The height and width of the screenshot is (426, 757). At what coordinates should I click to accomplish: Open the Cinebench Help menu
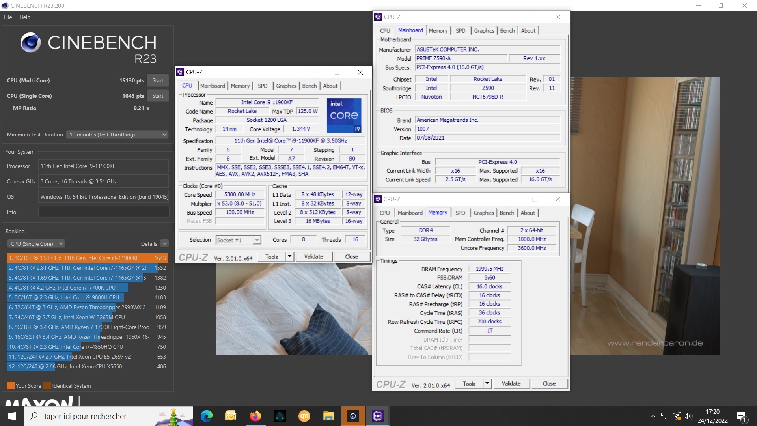(24, 17)
